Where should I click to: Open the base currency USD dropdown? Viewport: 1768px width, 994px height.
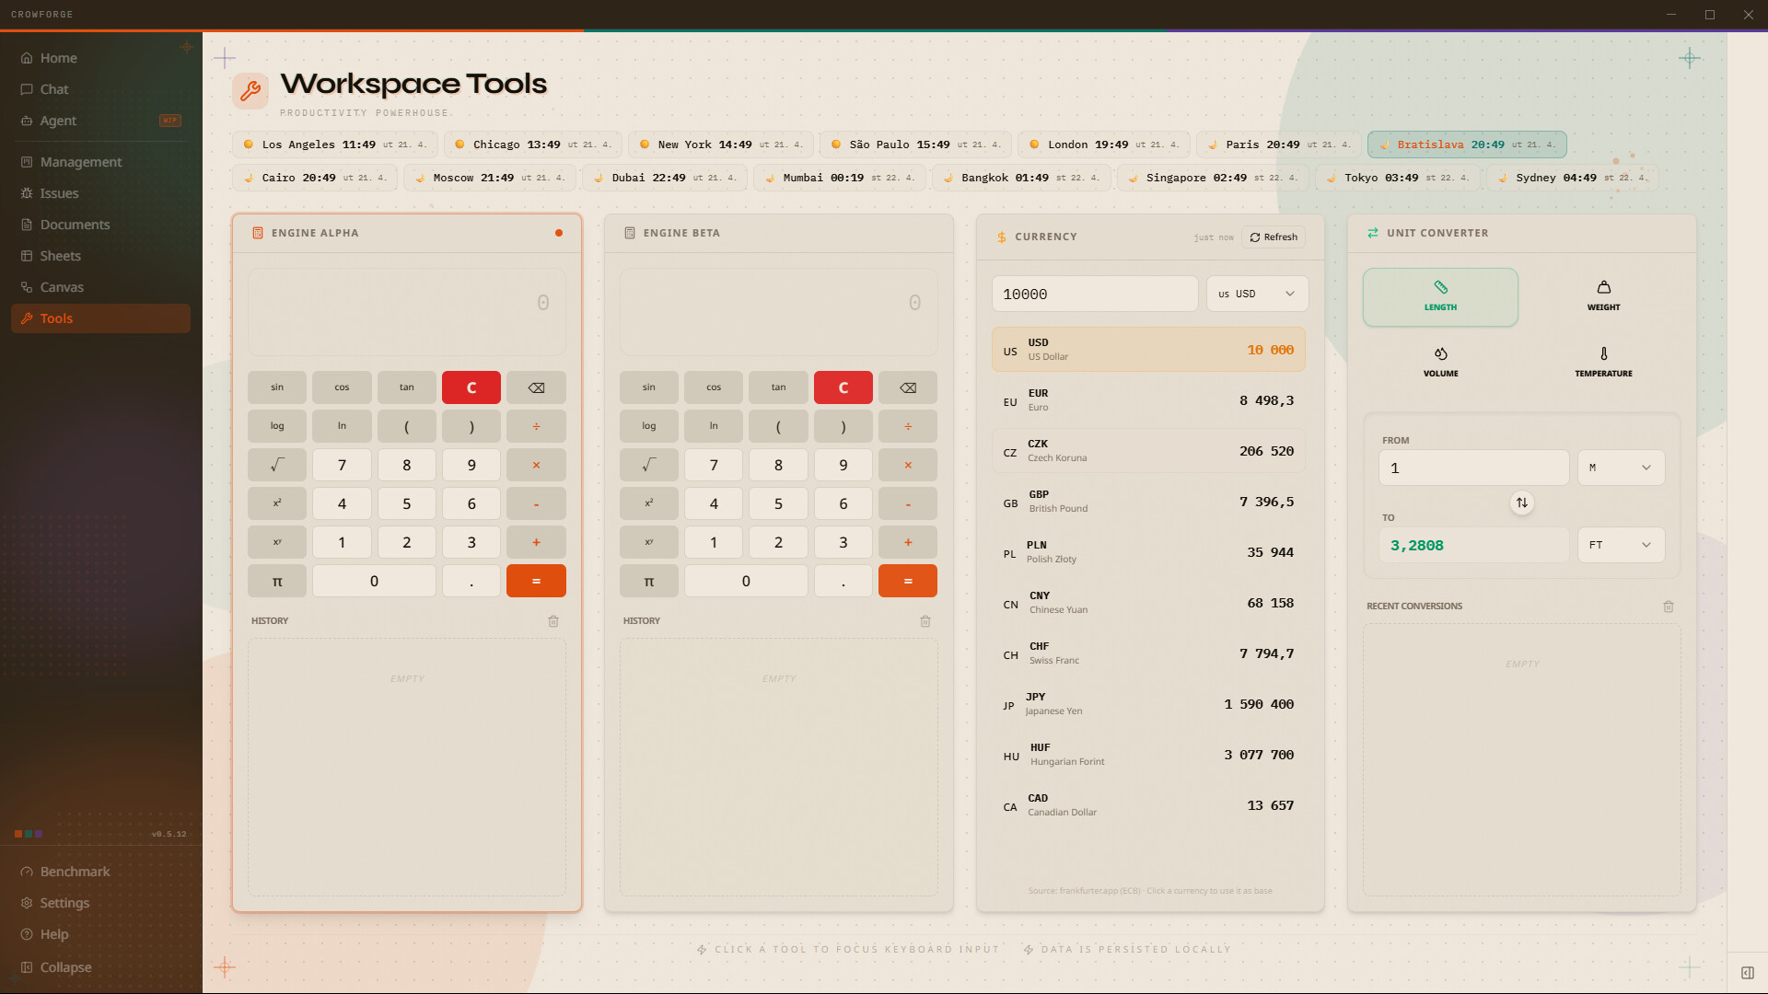tap(1257, 294)
